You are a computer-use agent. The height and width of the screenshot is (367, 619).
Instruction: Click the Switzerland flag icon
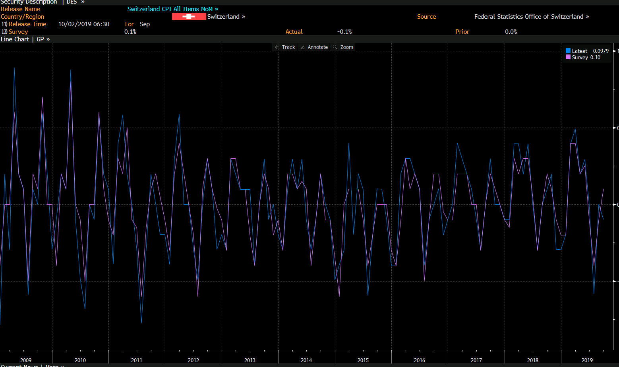pos(189,16)
